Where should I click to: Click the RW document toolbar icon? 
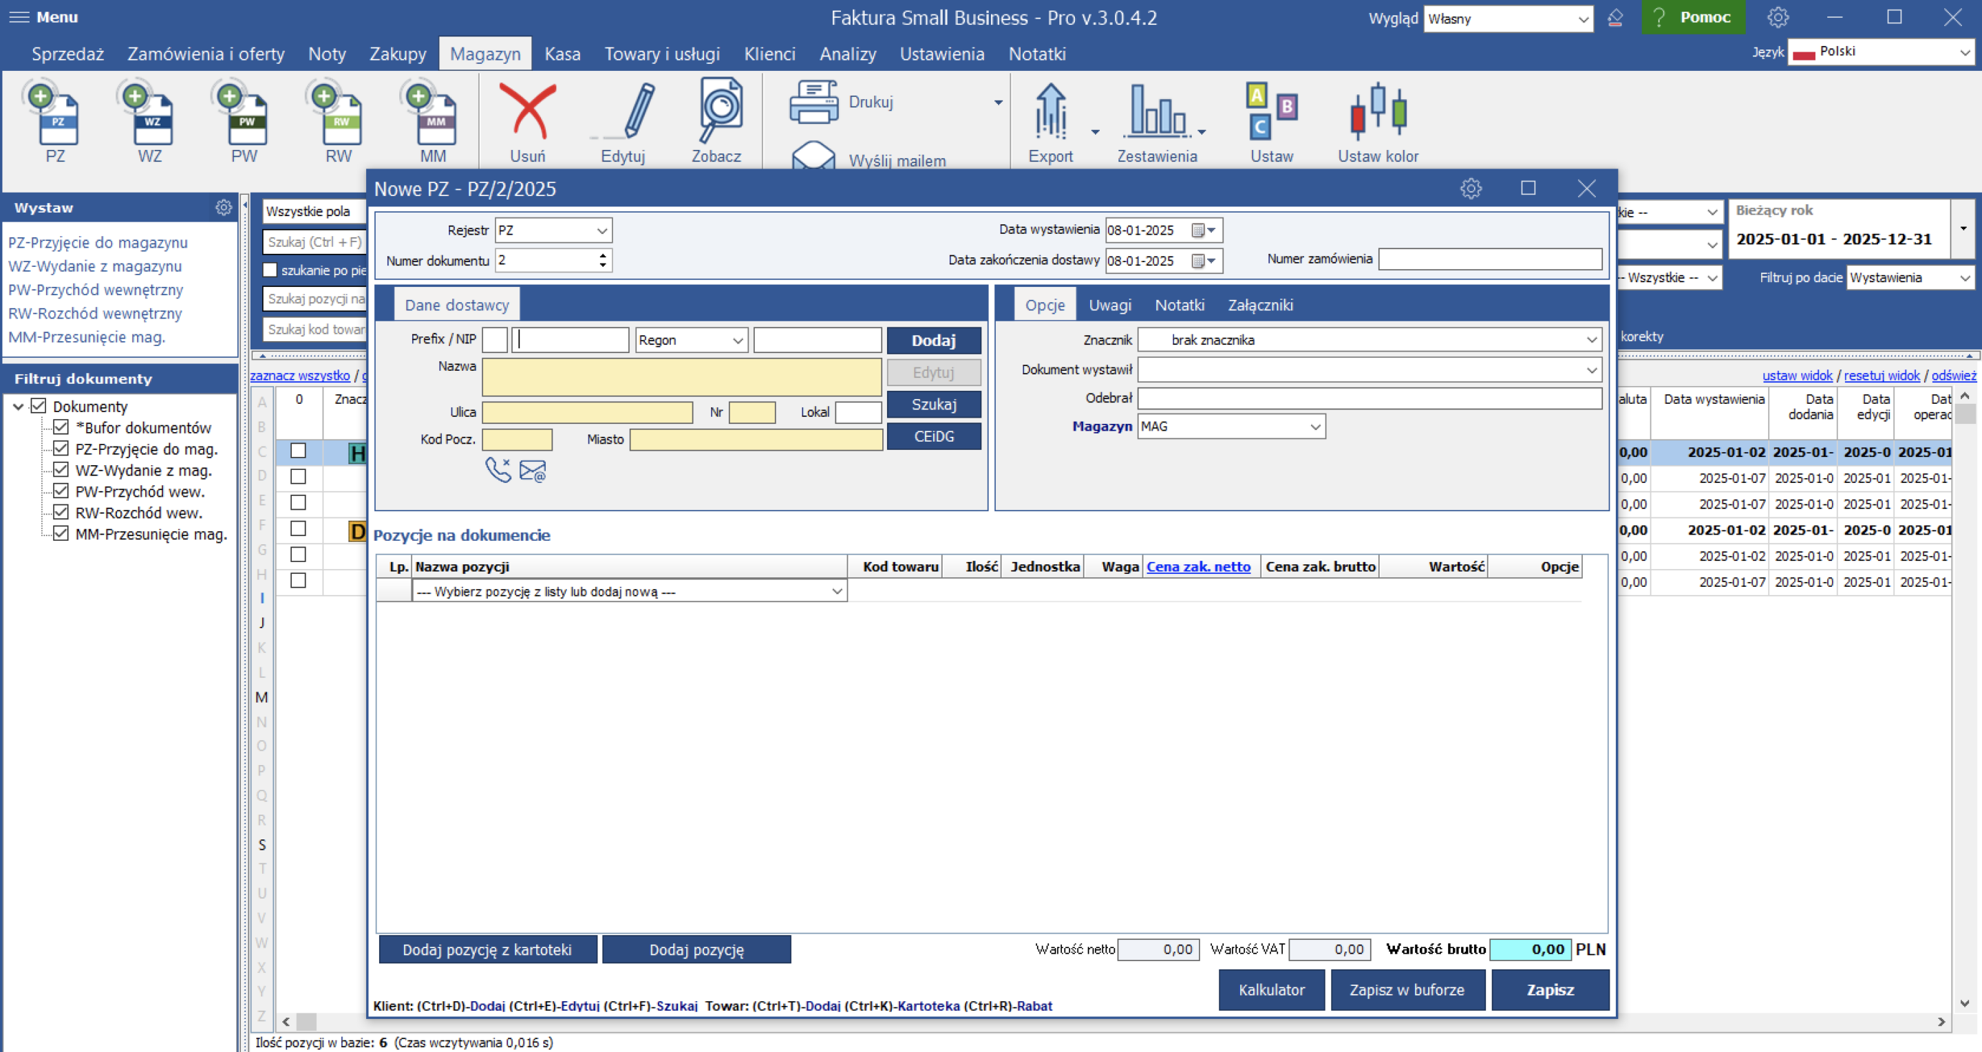coord(339,117)
